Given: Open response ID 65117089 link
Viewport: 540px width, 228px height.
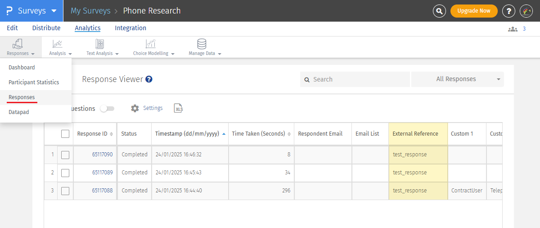Looking at the screenshot, I should click(102, 173).
